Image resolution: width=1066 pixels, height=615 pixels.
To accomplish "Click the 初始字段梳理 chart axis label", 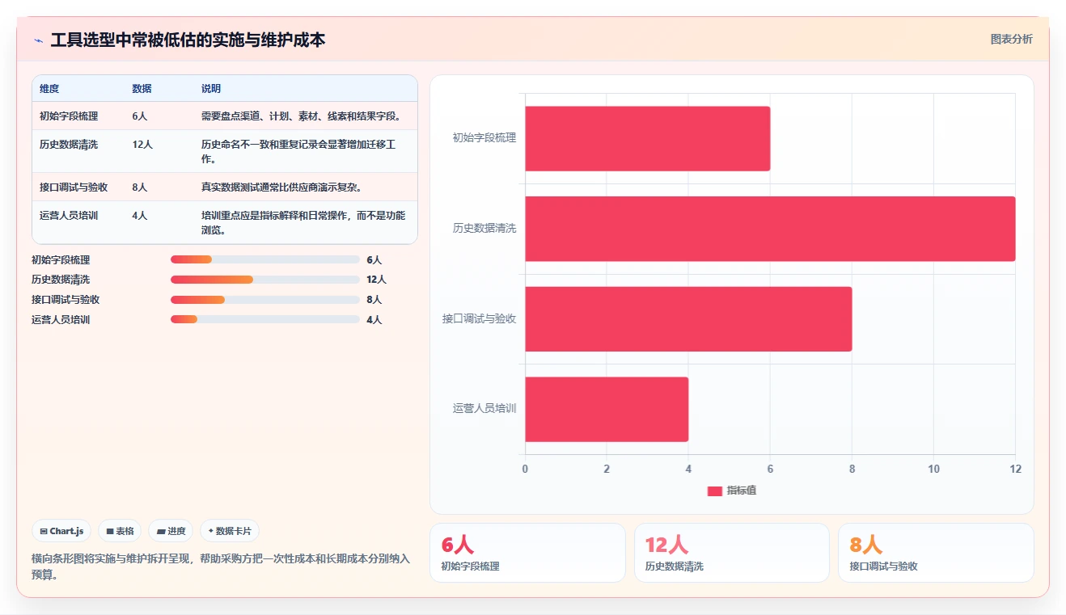I will click(x=484, y=138).
